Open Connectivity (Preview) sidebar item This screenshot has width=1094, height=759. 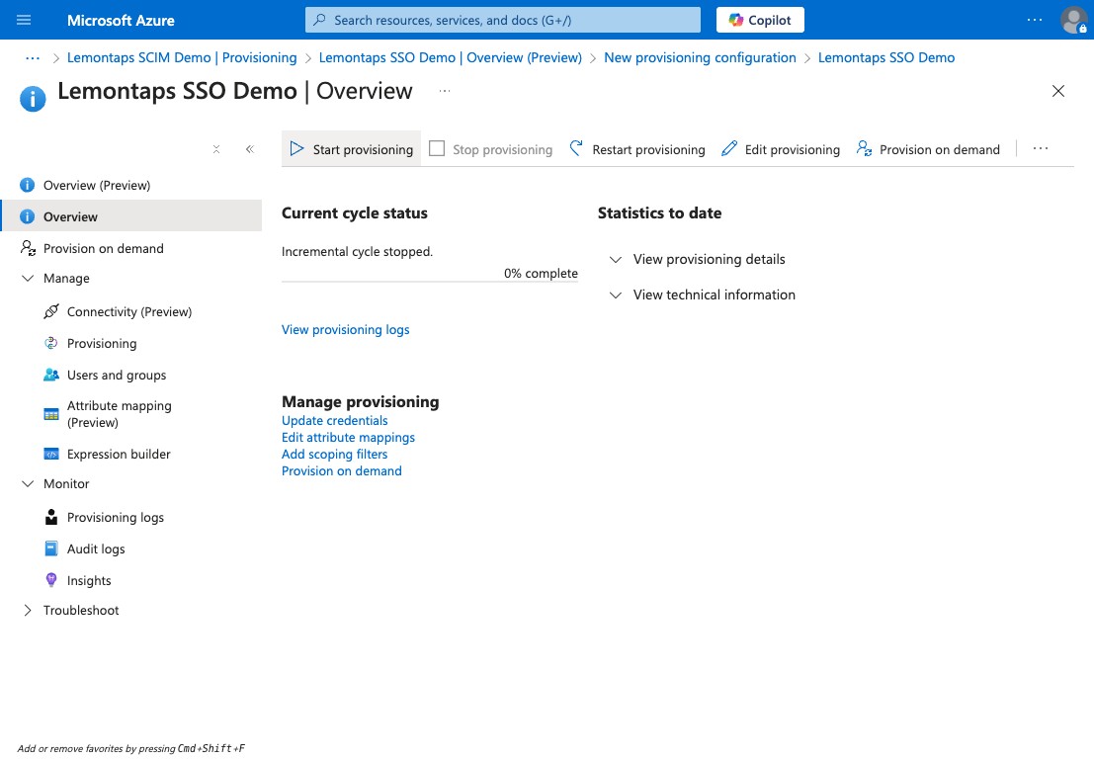[x=129, y=312]
